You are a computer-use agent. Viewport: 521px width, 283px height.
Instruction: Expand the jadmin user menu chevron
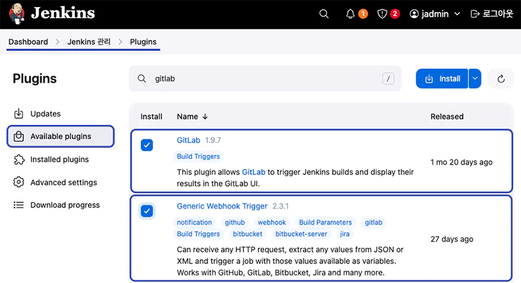click(457, 14)
